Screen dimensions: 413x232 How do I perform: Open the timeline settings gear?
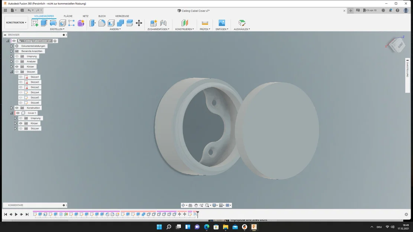coord(406,215)
